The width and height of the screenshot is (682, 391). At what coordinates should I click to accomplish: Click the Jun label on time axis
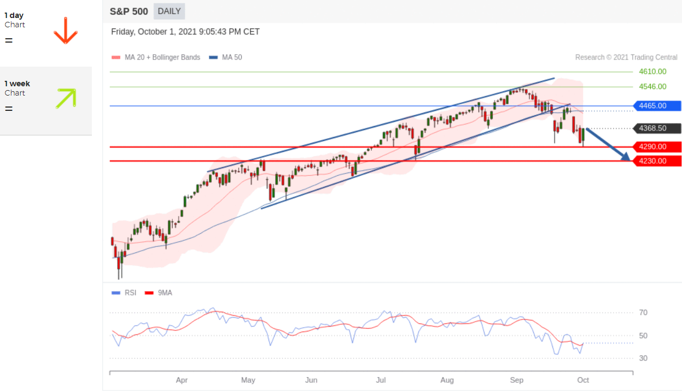[x=311, y=380]
